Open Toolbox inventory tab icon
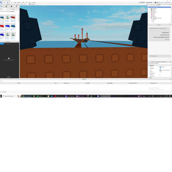172x172 pixels. point(6,6)
